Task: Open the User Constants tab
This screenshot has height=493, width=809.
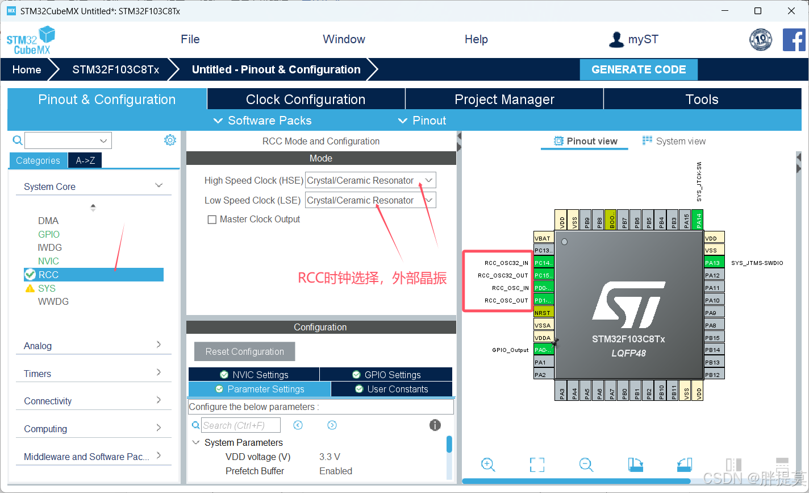Action: (x=392, y=389)
